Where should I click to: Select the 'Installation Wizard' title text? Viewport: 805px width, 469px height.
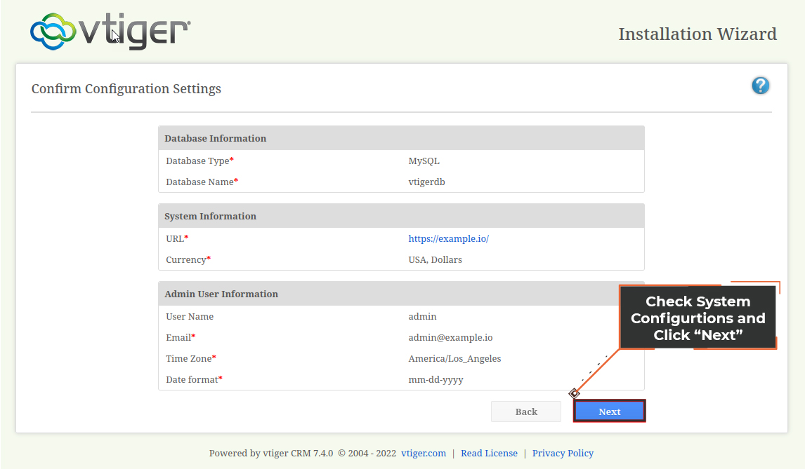pyautogui.click(x=698, y=34)
